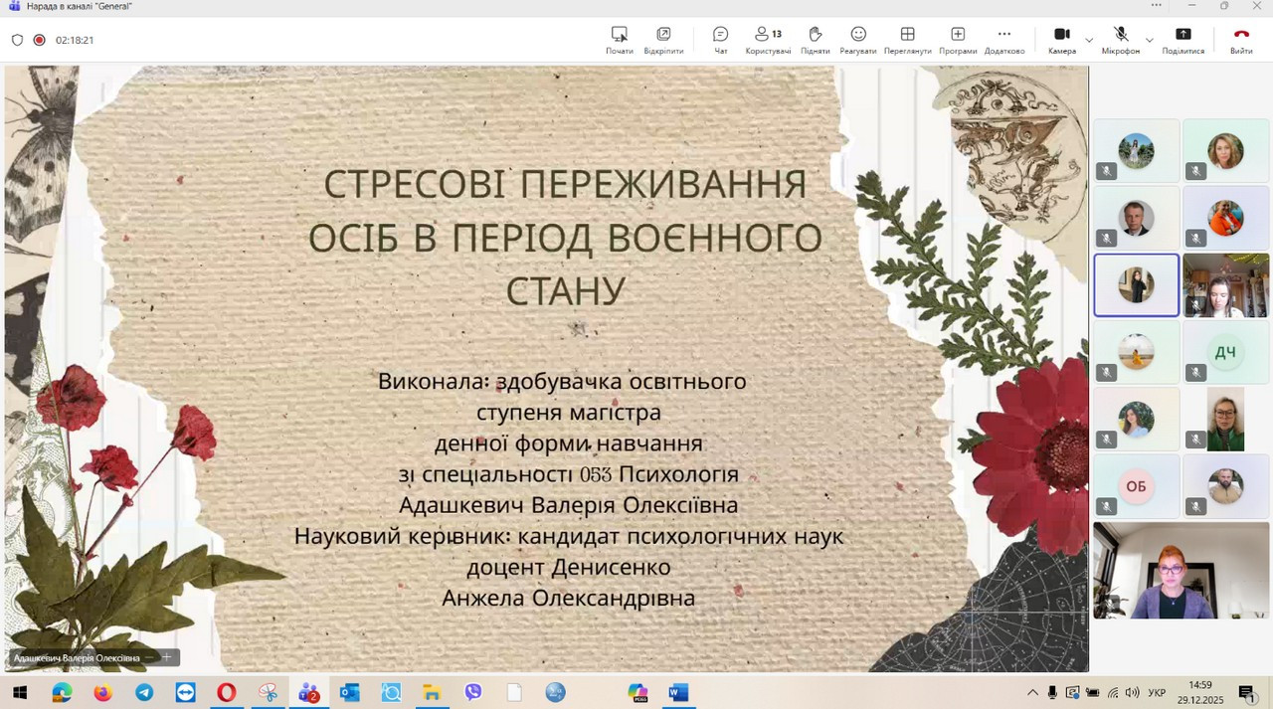Image resolution: width=1273 pixels, height=709 pixels.
Task: Open Програми apps panel
Action: [x=957, y=39]
